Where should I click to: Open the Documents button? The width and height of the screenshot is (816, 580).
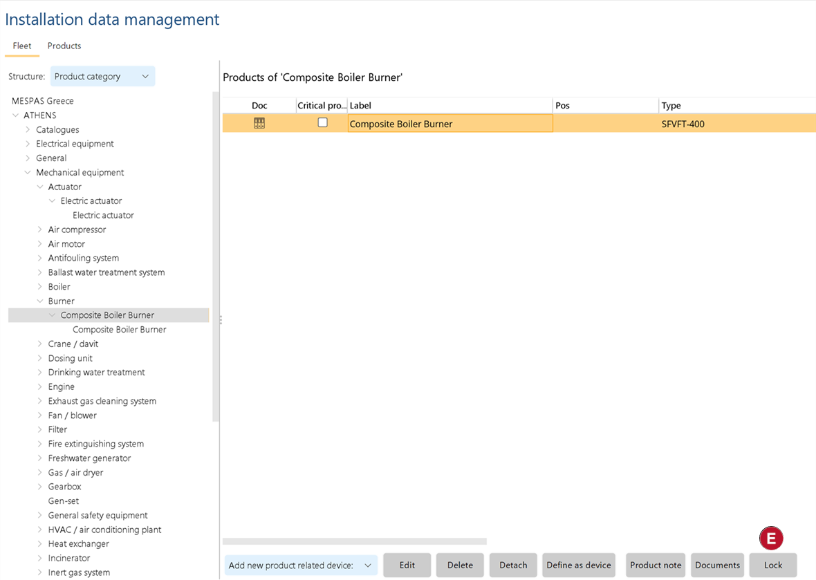click(717, 565)
